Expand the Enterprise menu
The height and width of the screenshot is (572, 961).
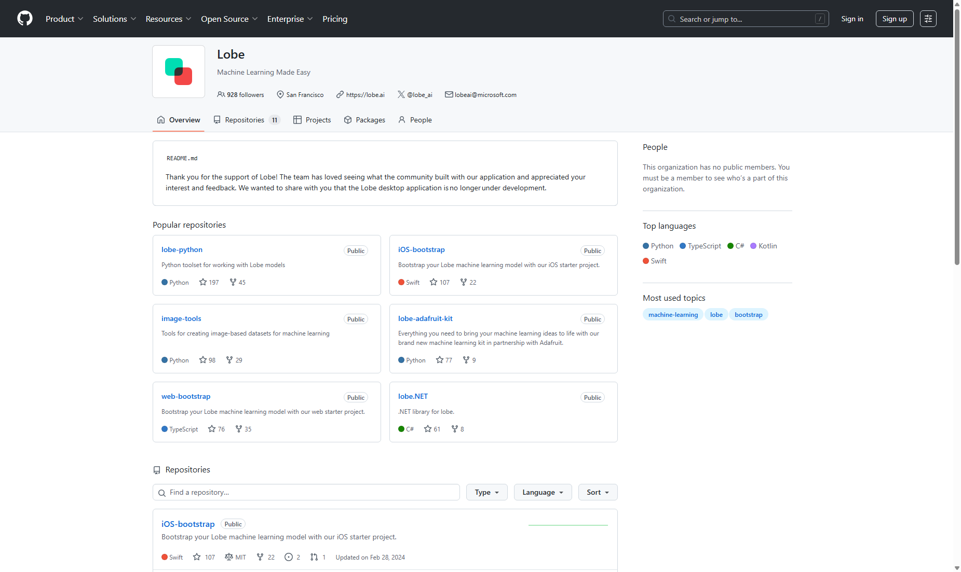click(290, 19)
